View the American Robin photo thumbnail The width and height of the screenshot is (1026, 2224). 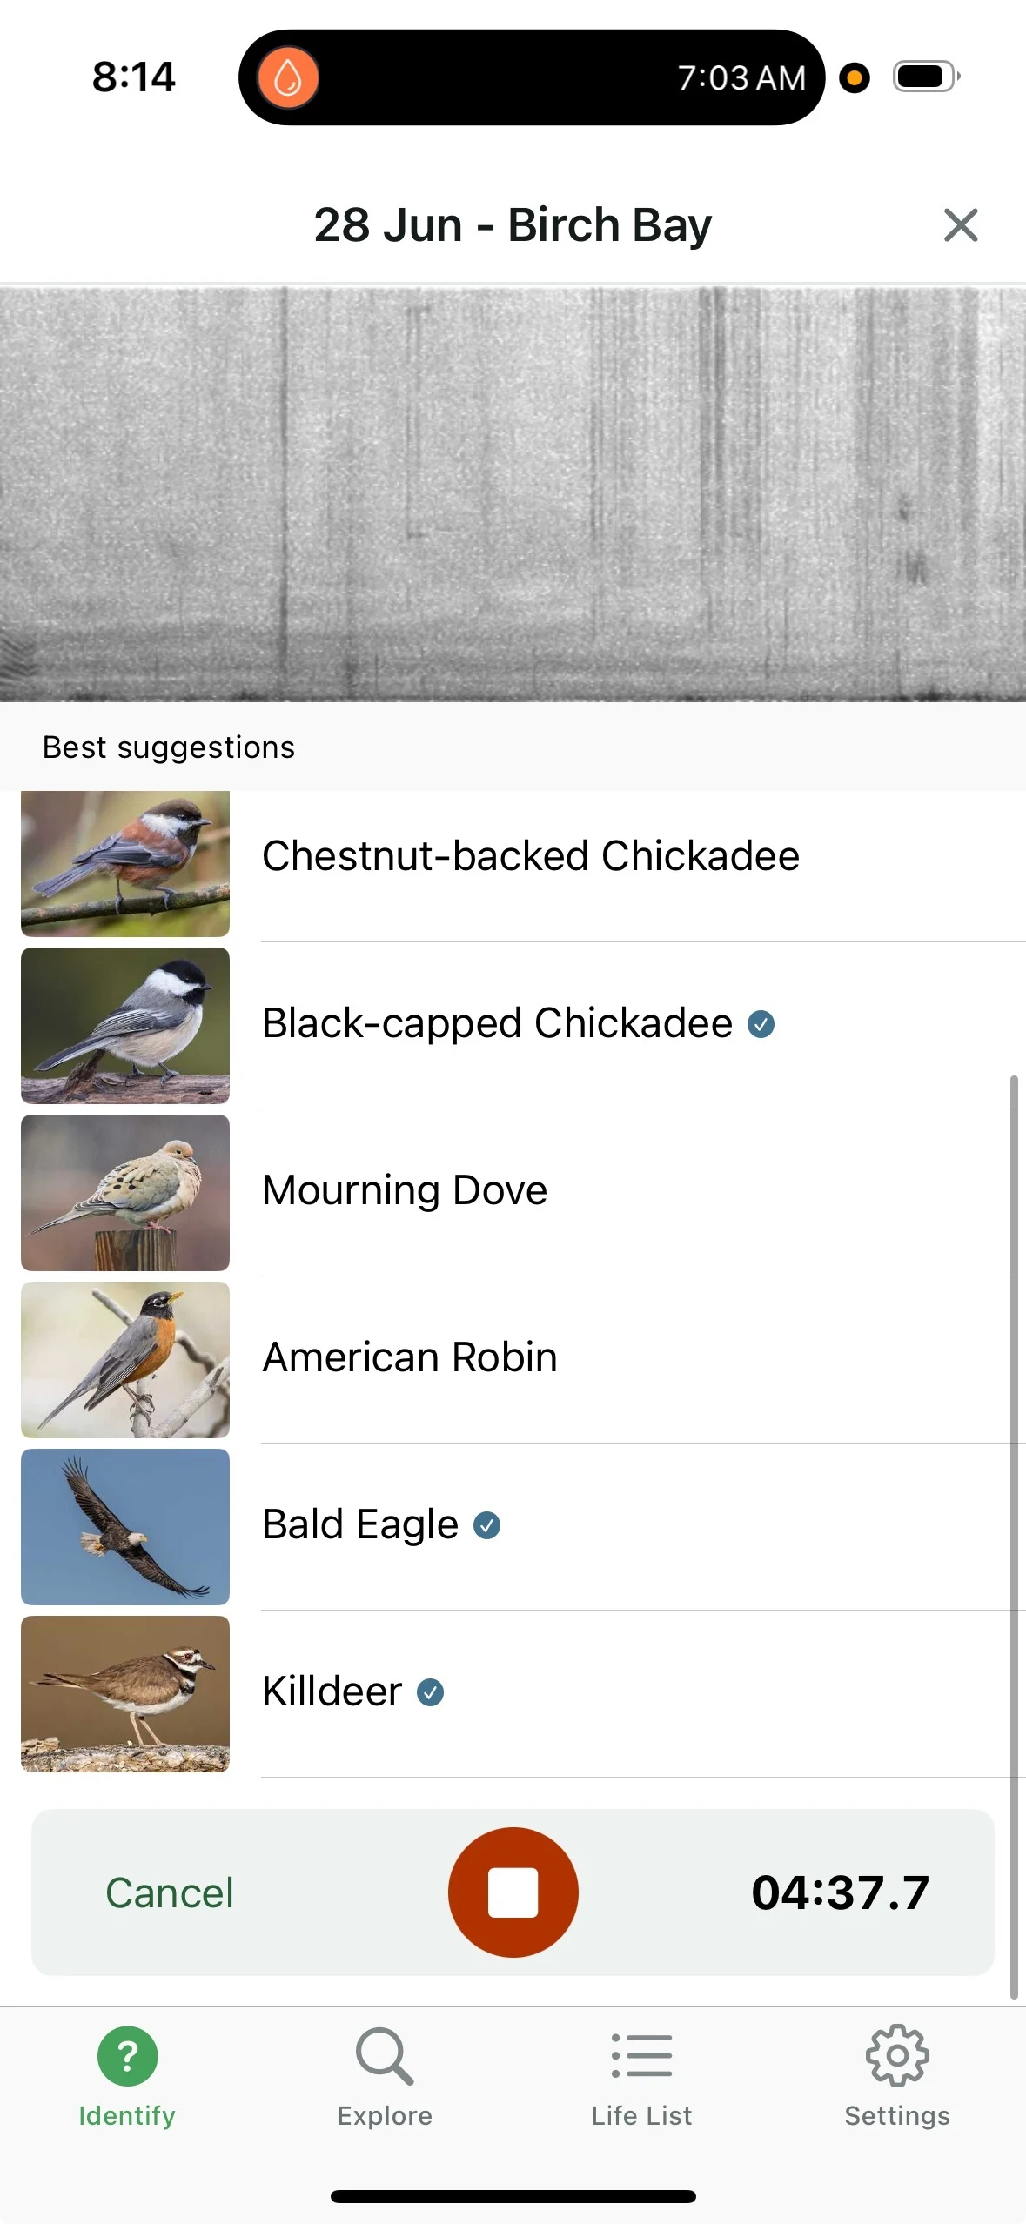pos(125,1359)
